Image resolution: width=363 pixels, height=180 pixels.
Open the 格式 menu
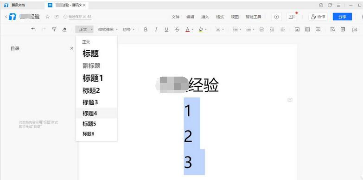point(220,17)
